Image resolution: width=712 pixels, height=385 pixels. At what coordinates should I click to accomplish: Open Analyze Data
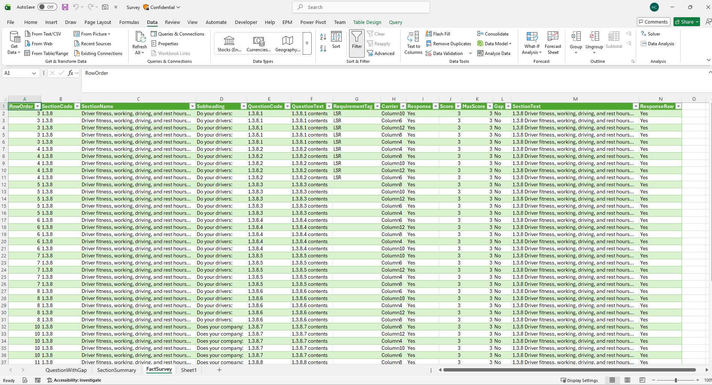pyautogui.click(x=494, y=54)
